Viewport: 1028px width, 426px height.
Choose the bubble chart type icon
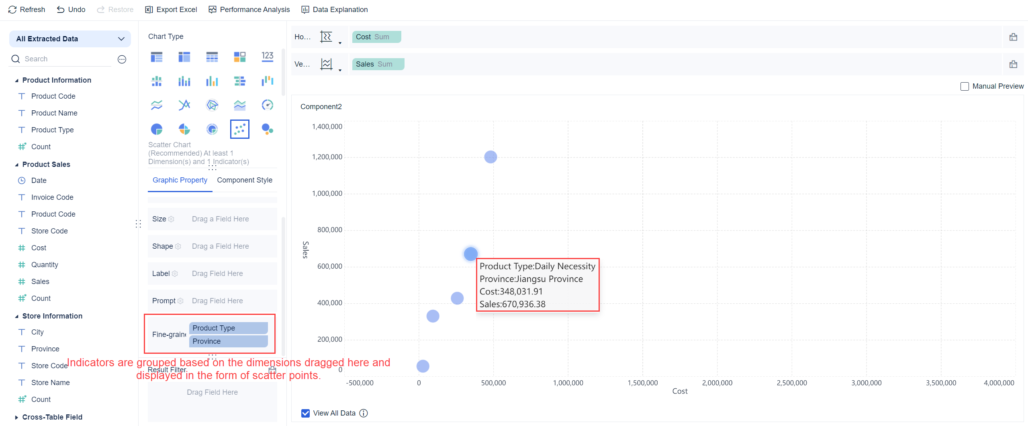(x=267, y=129)
